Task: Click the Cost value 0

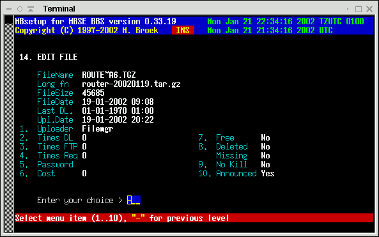Action: coord(84,174)
